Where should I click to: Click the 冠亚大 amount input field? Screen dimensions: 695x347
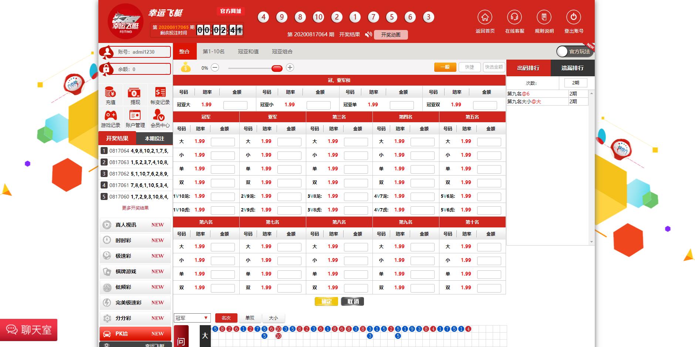(x=235, y=105)
